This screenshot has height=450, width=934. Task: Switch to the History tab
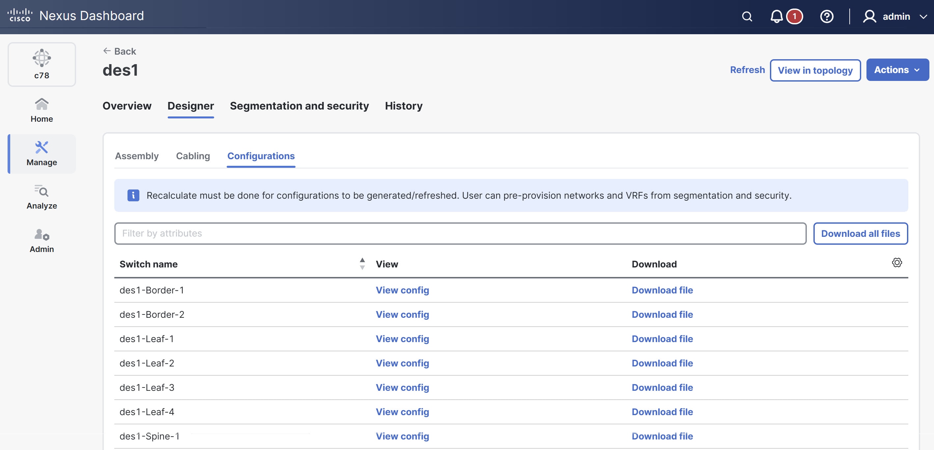point(404,106)
